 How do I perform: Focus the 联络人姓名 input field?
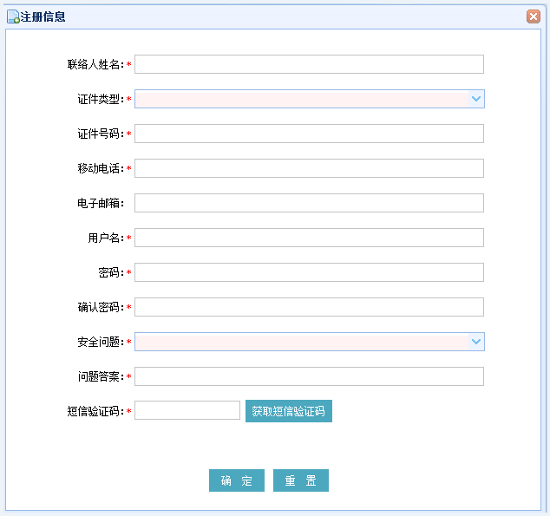pos(309,64)
